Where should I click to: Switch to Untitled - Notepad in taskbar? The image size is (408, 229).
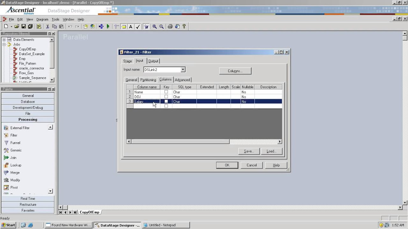click(x=166, y=225)
